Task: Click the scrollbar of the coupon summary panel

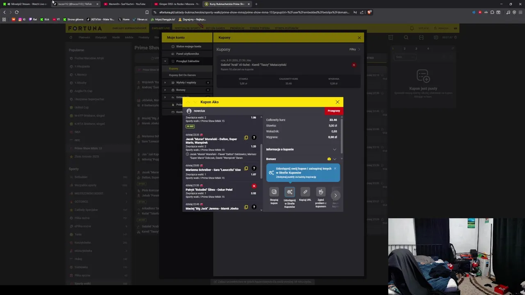Action: [x=342, y=135]
